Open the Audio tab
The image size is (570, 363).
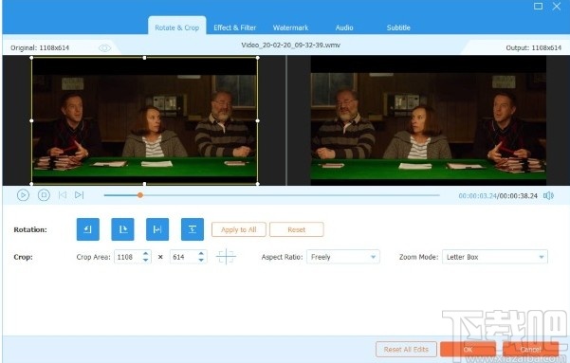344,27
